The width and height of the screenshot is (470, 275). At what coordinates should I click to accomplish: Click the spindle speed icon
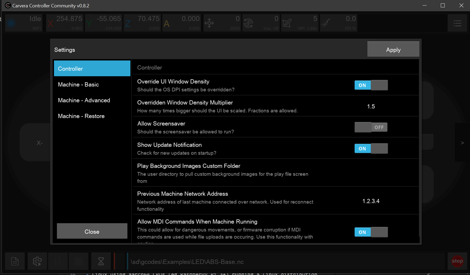248,23
